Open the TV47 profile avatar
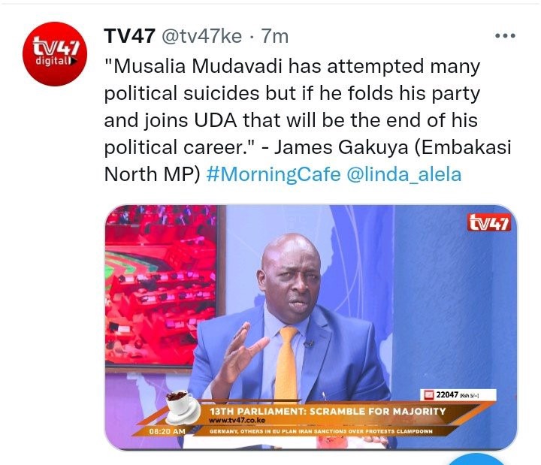 pyautogui.click(x=55, y=54)
